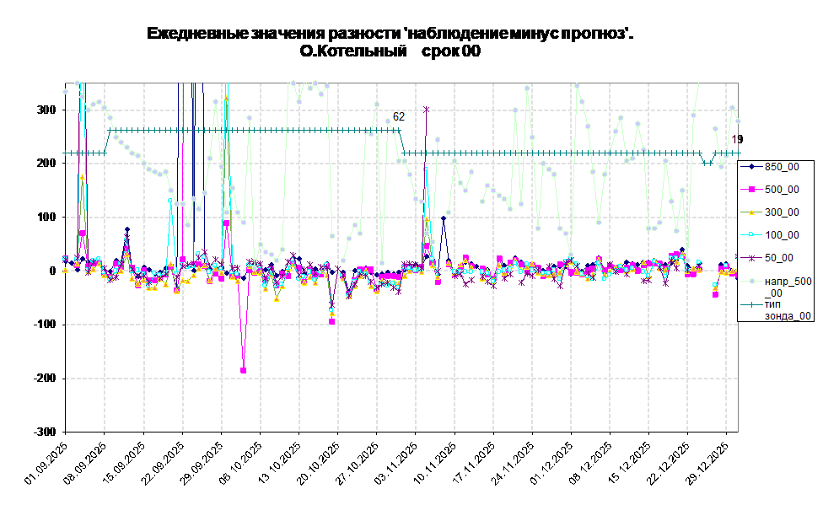Select the 500_00 legend entry
The height and width of the screenshot is (505, 823).
point(781,190)
